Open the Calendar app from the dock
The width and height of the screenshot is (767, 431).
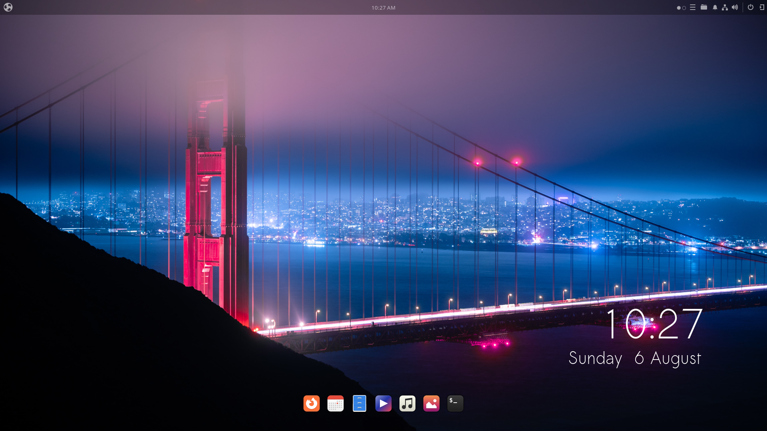click(335, 403)
